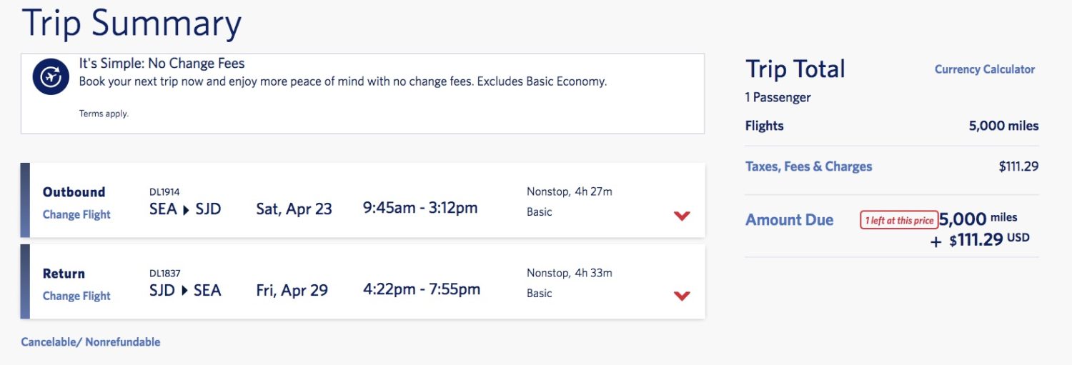Click Change Flight under Return
Image resolution: width=1072 pixels, height=365 pixels.
[x=76, y=296]
